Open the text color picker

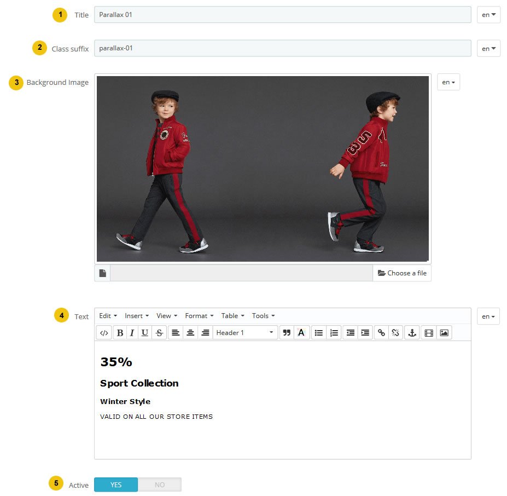301,333
